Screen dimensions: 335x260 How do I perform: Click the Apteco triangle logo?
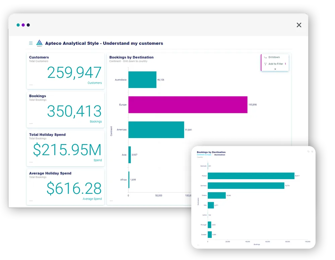tap(40, 43)
